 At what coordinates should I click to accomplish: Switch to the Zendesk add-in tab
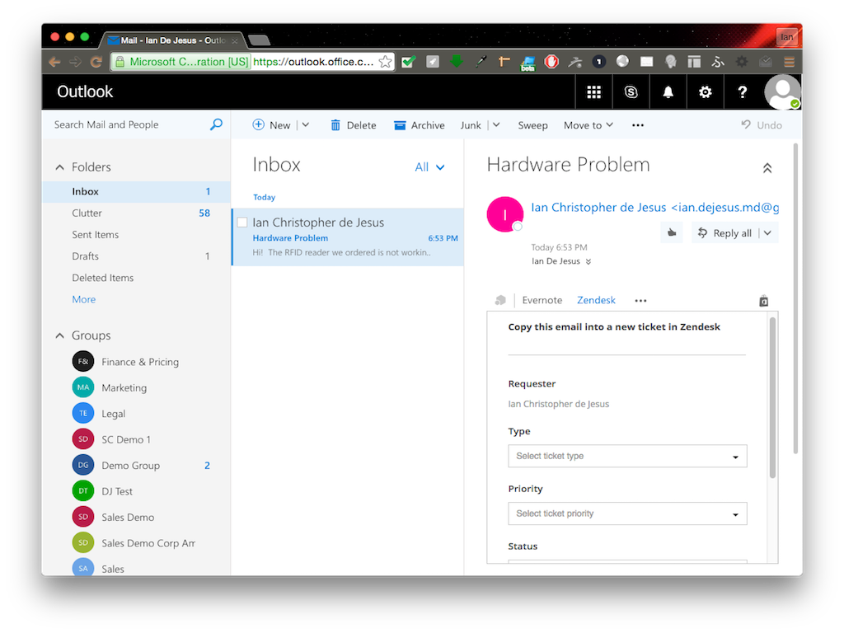pyautogui.click(x=596, y=300)
